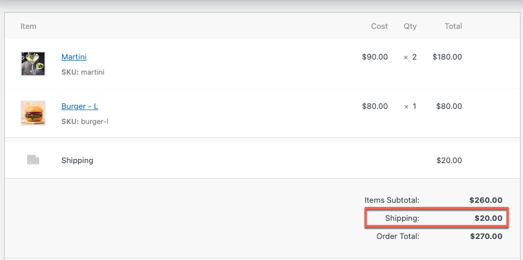Select the Cost column header
The width and height of the screenshot is (523, 260).
[x=379, y=26]
